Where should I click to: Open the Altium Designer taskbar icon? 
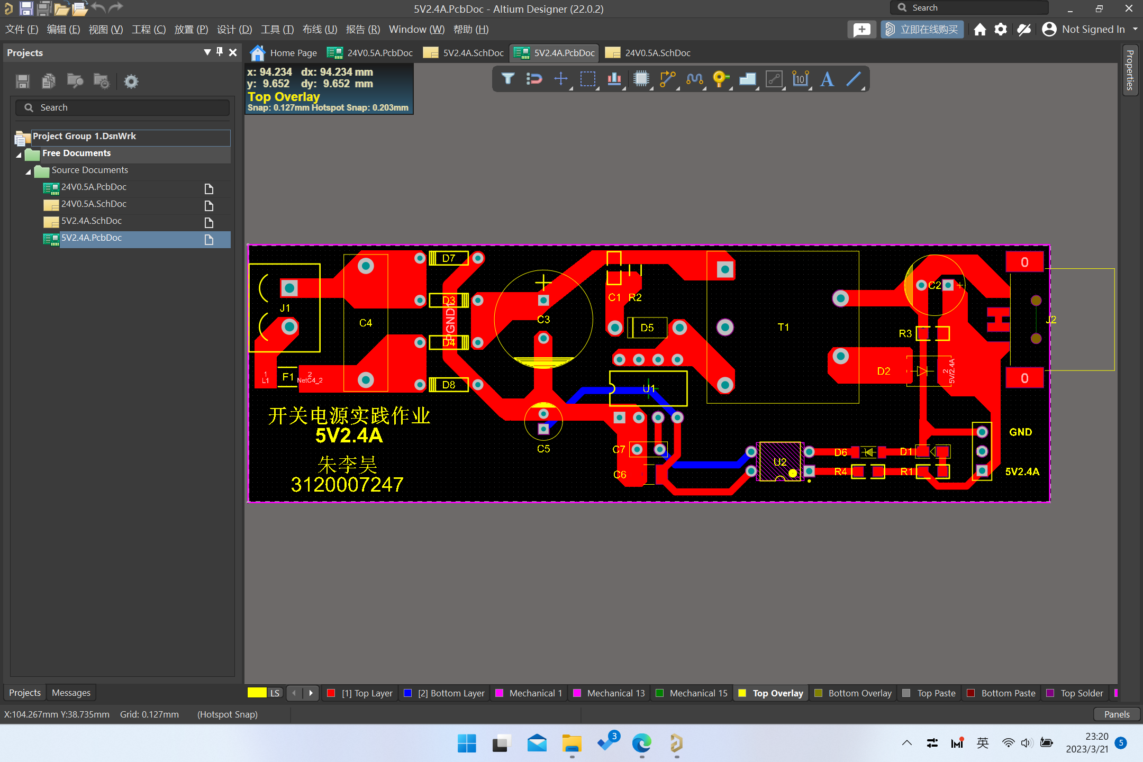[x=676, y=743]
